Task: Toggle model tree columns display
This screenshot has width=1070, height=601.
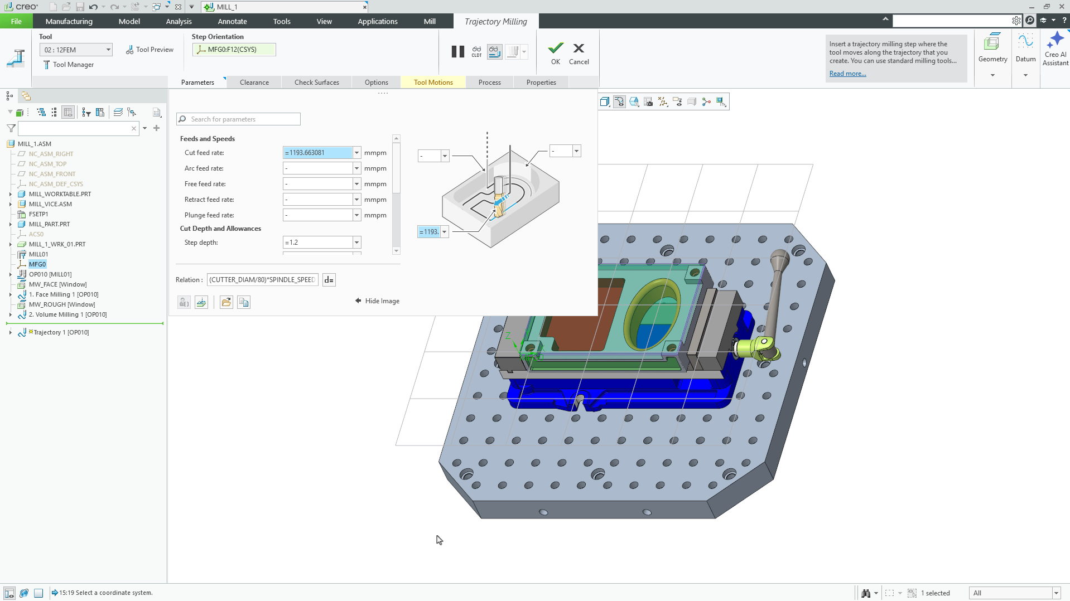Action: tap(68, 112)
